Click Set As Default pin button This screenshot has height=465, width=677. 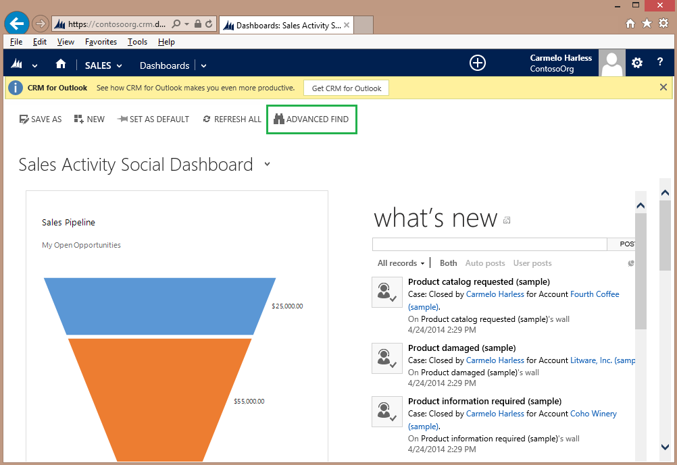pyautogui.click(x=153, y=119)
